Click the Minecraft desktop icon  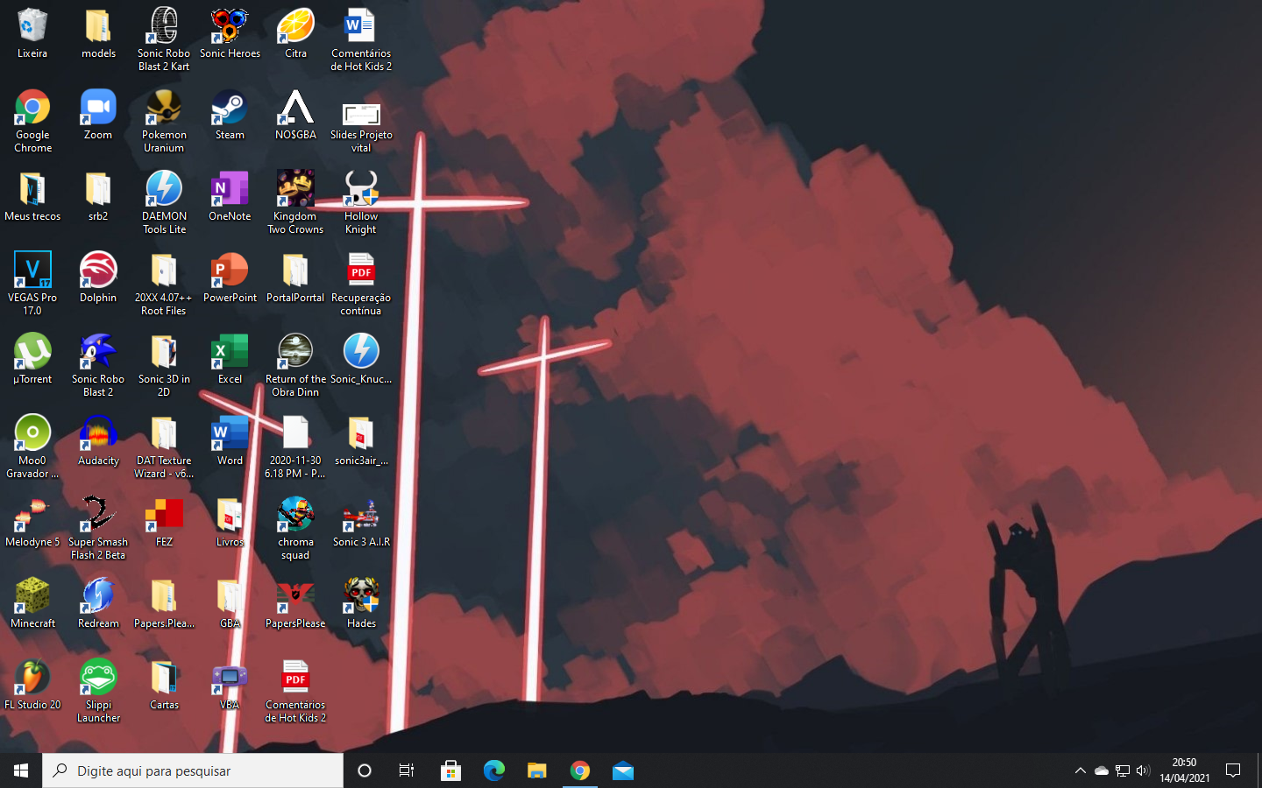pyautogui.click(x=32, y=603)
